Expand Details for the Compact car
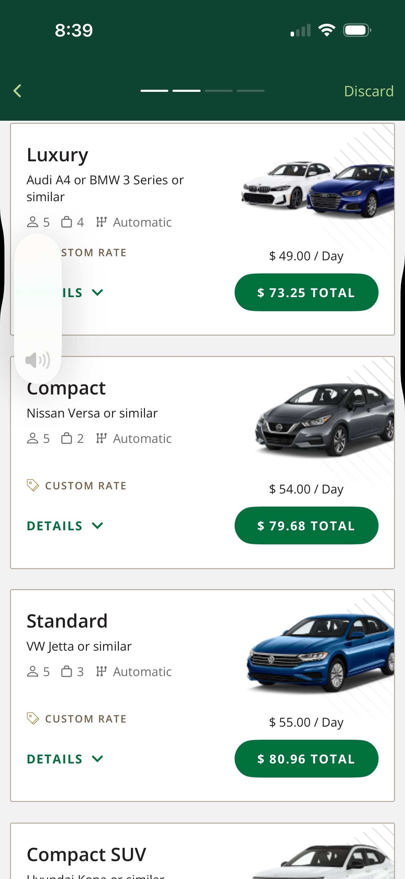Viewport: 405px width, 879px height. (65, 526)
